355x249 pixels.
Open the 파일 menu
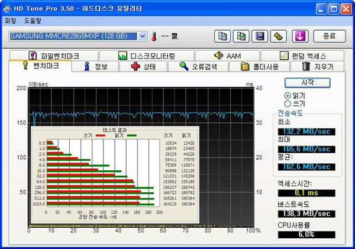pyautogui.click(x=11, y=21)
